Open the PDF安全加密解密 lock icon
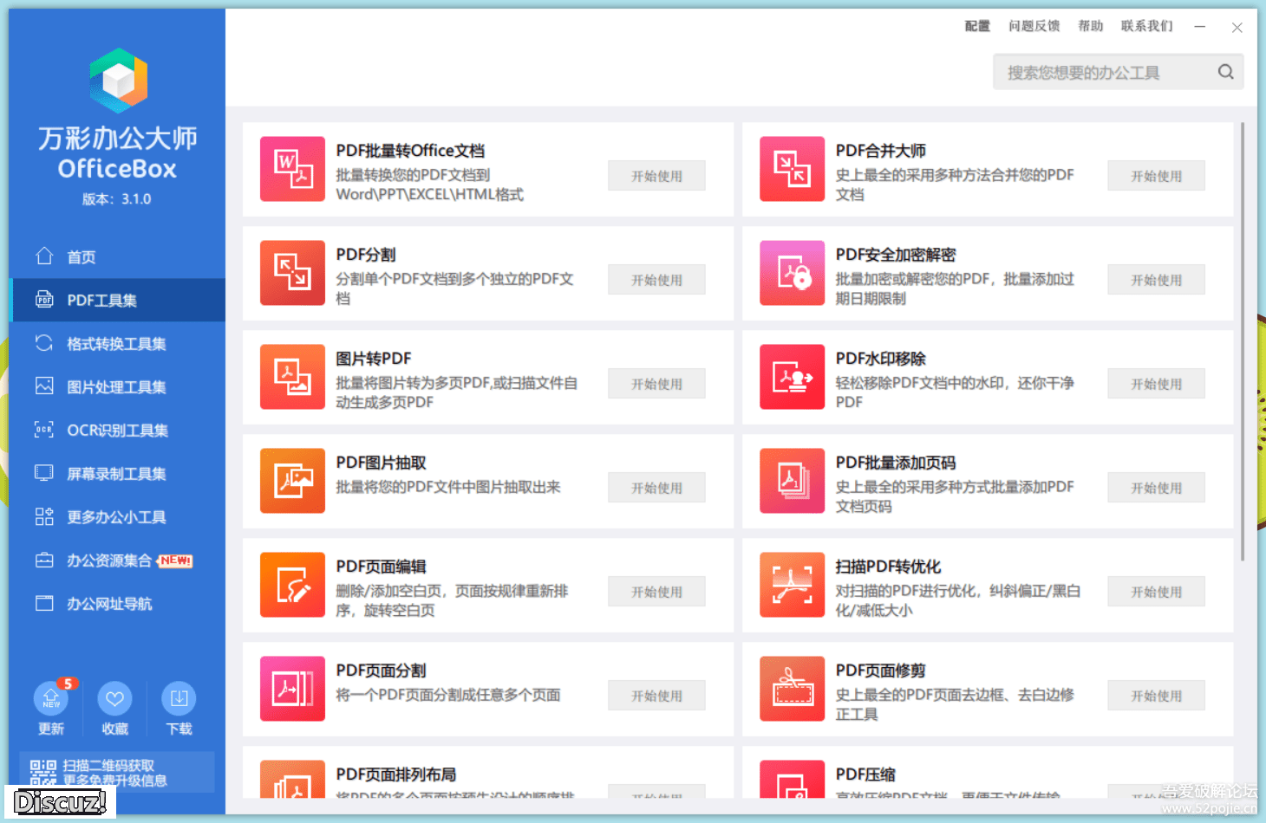Image resolution: width=1266 pixels, height=823 pixels. pos(792,273)
